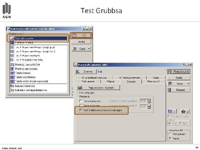
Task: Click Zmienne button to choose variables
Action: [86, 72]
